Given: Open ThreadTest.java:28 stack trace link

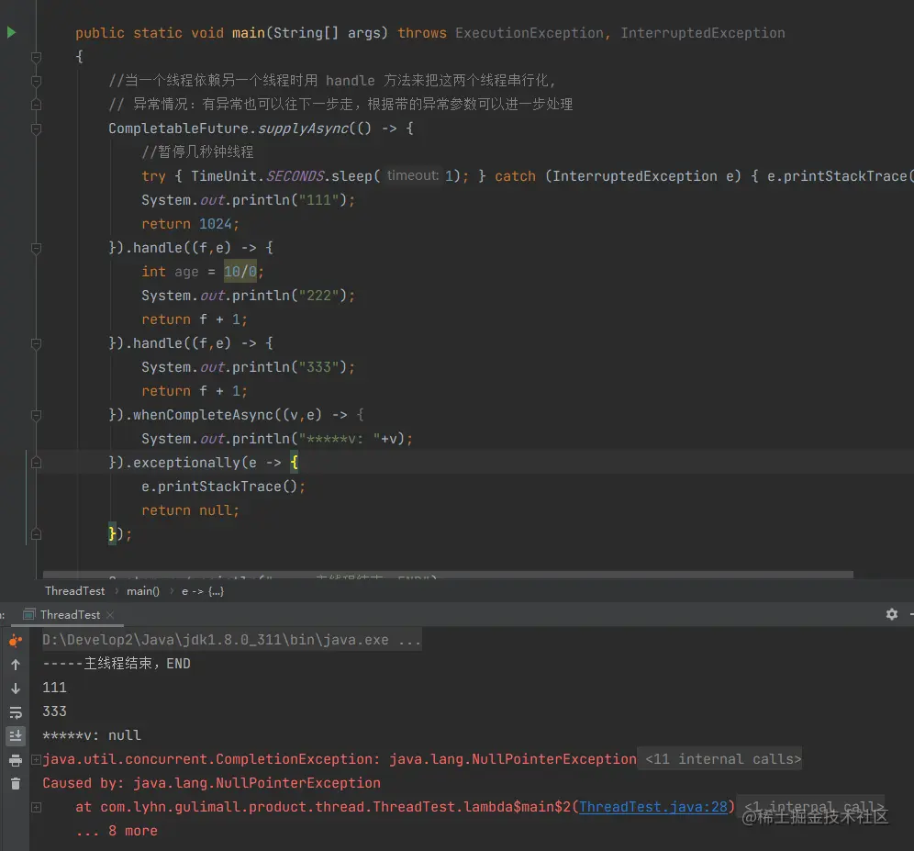Looking at the screenshot, I should [652, 807].
